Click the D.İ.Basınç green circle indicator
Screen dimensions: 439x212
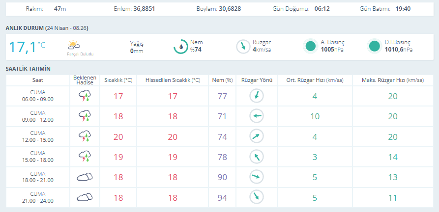click(x=374, y=47)
